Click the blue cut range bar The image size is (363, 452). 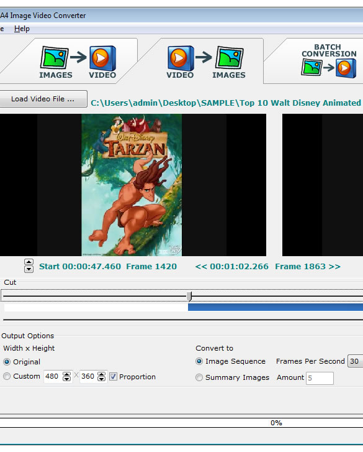pos(276,307)
